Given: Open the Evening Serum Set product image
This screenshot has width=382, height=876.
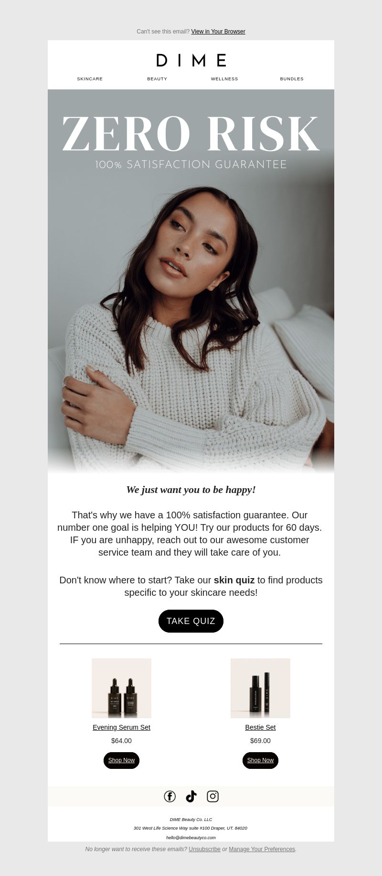Looking at the screenshot, I should click(121, 688).
